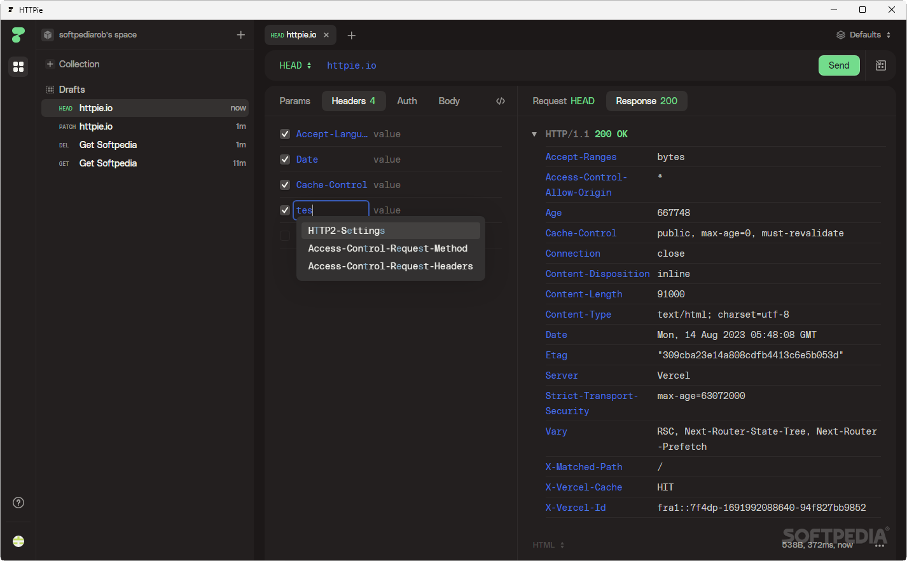Click the Content-Disposition header name
907x561 pixels.
coord(597,274)
